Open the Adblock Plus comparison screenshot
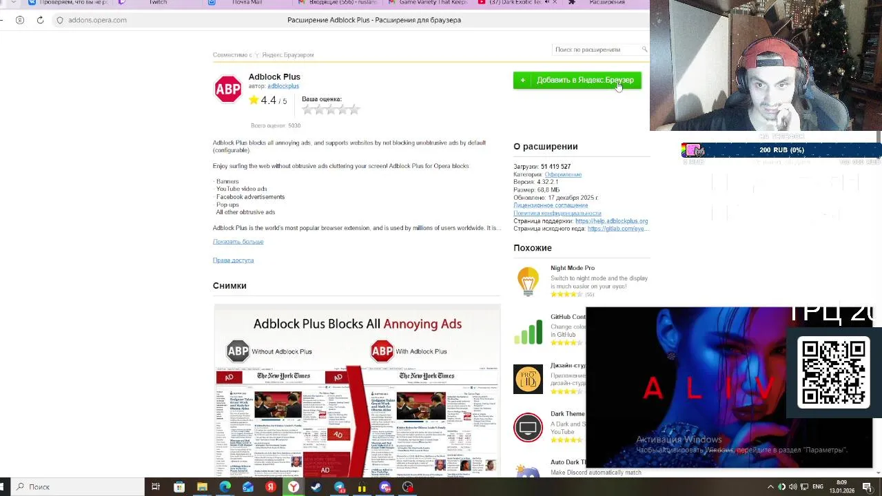This screenshot has width=882, height=496. 357,390
